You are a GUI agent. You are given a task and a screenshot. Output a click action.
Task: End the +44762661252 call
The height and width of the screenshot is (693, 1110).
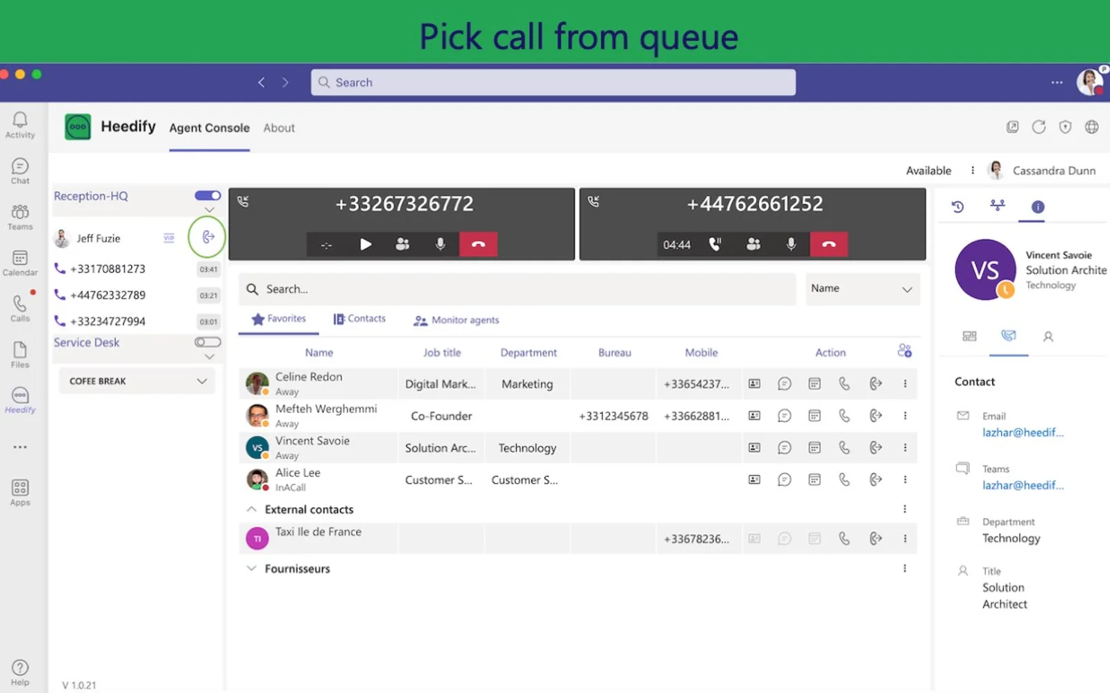[829, 244]
